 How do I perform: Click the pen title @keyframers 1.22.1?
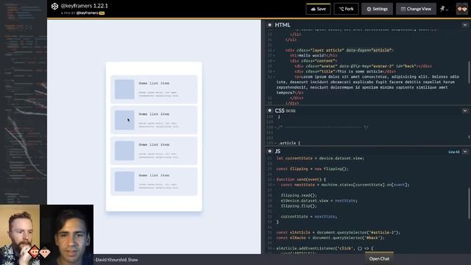84,6
